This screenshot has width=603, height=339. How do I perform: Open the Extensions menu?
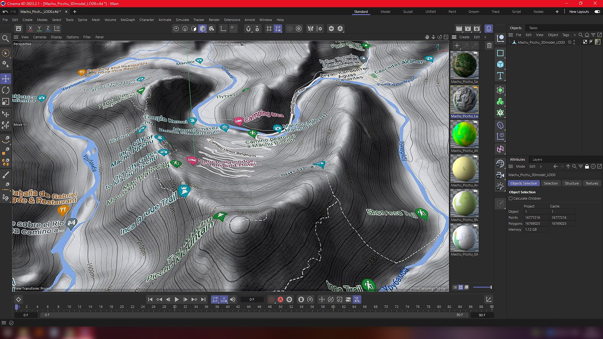232,20
